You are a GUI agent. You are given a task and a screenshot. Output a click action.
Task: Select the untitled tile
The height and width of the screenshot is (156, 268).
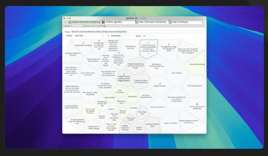133,108
